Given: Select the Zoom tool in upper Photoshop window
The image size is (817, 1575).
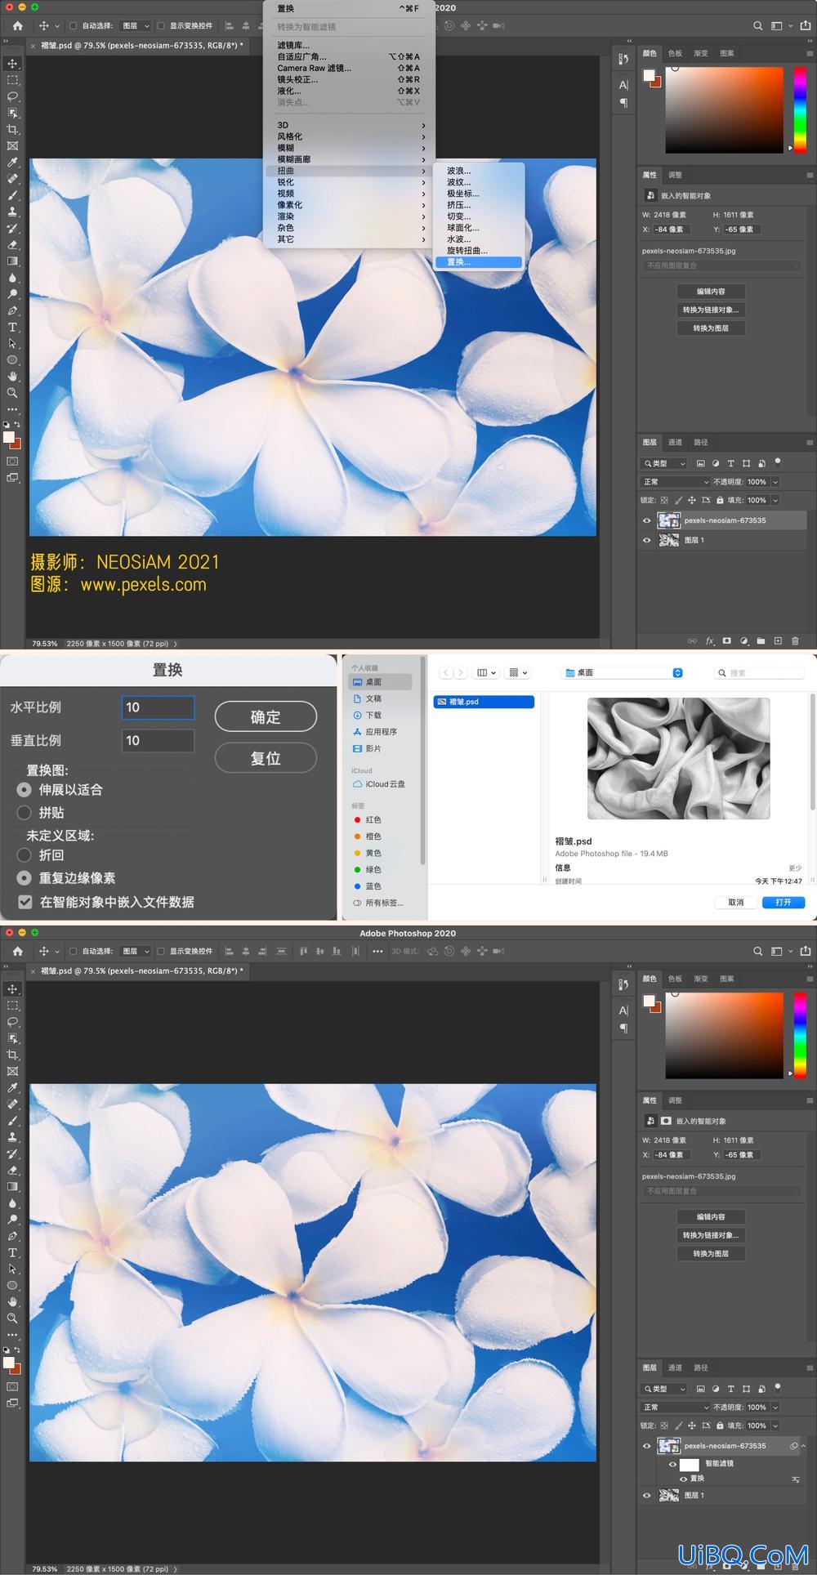Looking at the screenshot, I should tap(12, 393).
